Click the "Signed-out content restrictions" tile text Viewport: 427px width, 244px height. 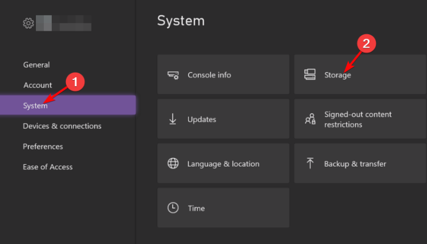(x=358, y=119)
